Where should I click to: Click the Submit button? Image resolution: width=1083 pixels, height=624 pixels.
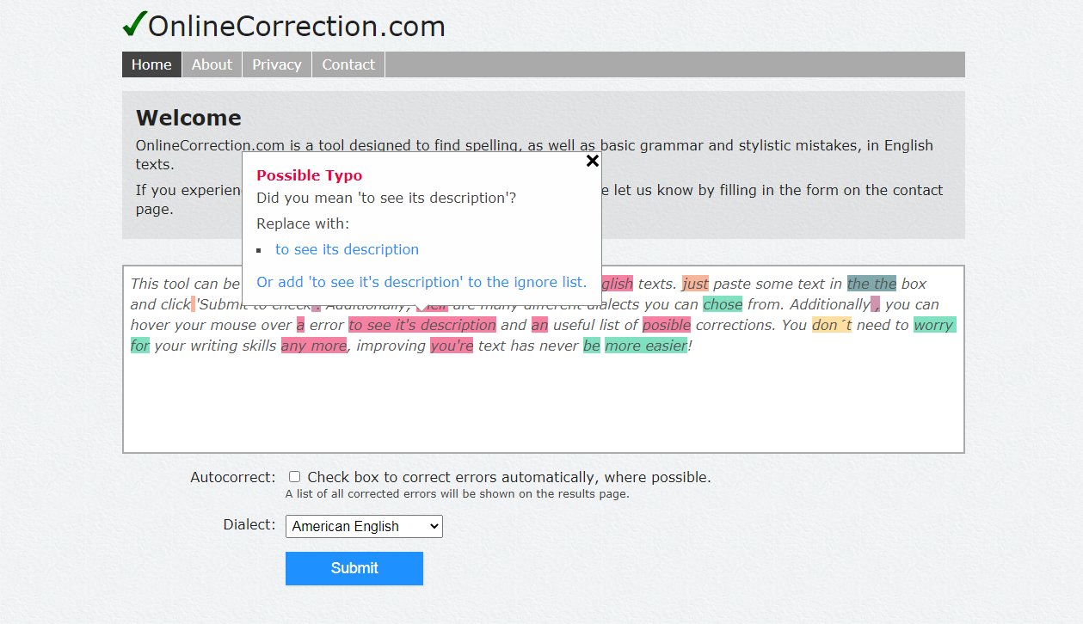(354, 568)
